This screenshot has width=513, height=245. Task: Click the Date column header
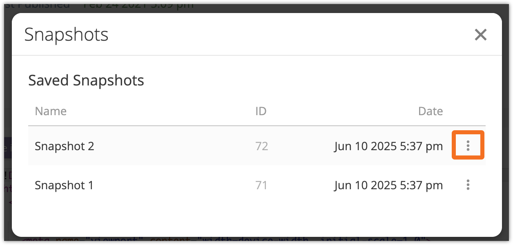[x=430, y=111]
